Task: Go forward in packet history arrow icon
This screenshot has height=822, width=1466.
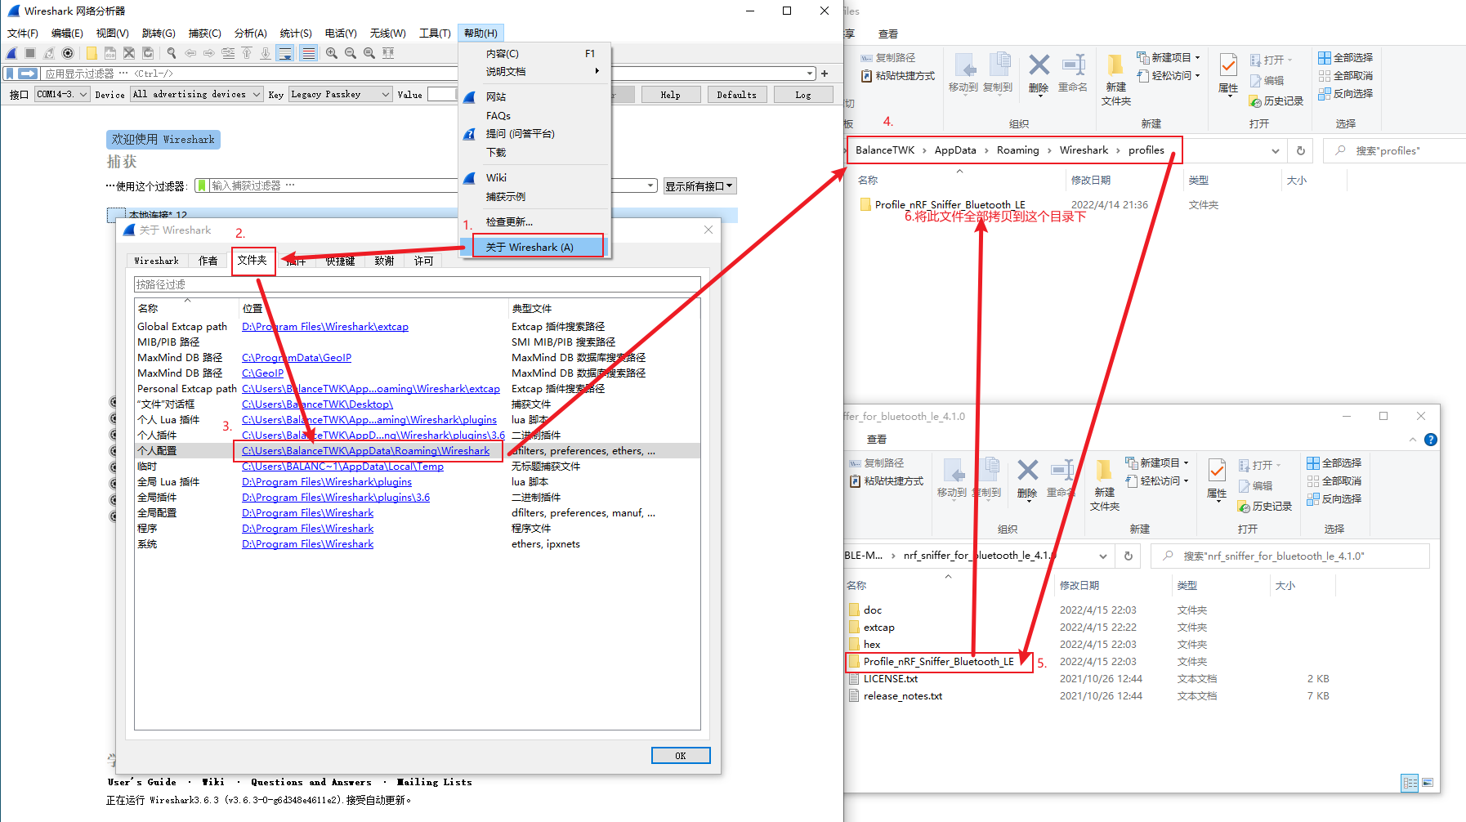Action: [209, 53]
